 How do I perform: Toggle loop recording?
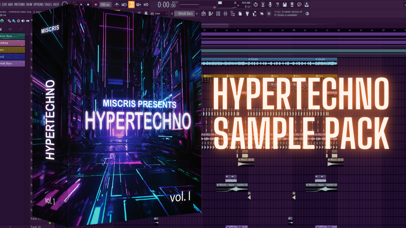point(146,4)
